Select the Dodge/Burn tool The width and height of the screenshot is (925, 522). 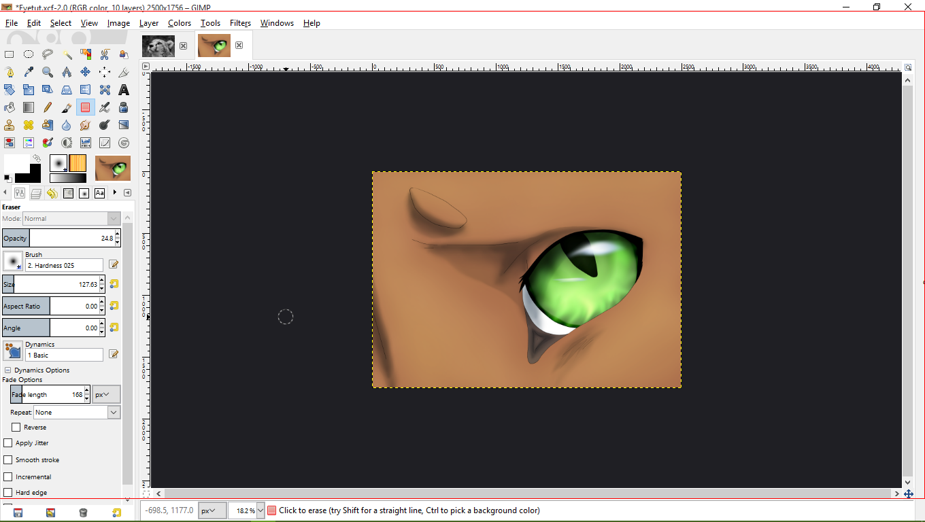point(105,125)
